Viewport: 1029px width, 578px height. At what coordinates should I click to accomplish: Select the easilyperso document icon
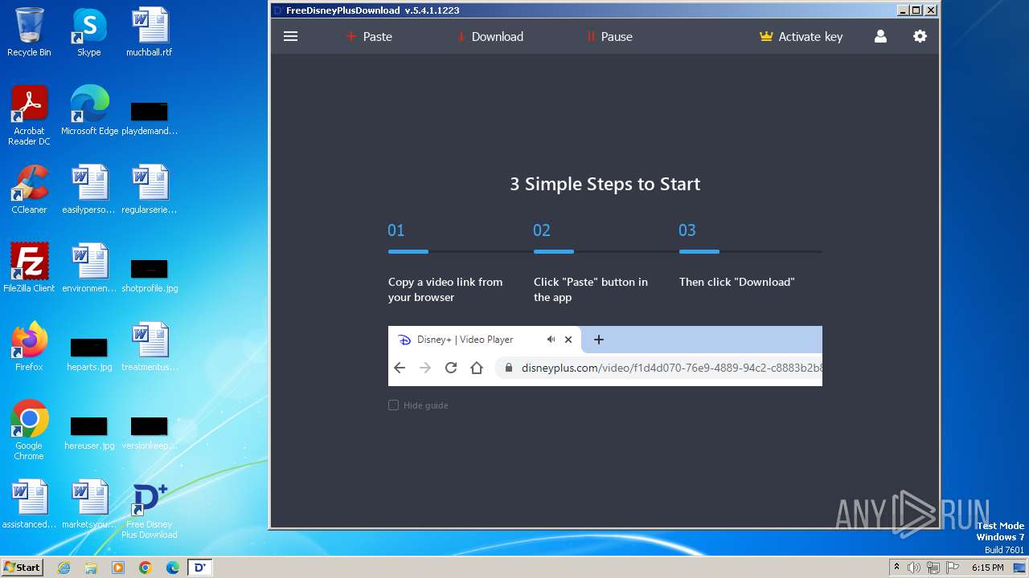89,189
